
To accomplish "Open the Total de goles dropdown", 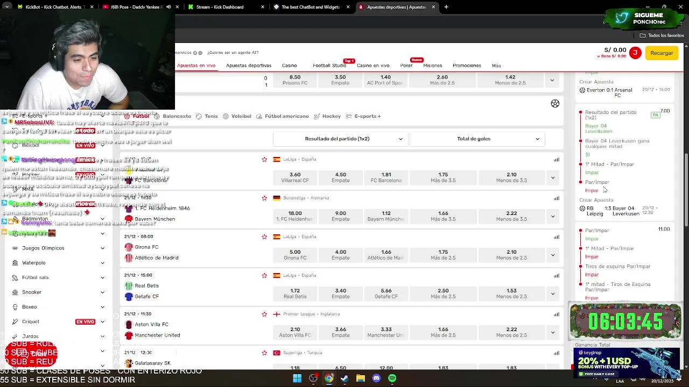I will click(477, 139).
